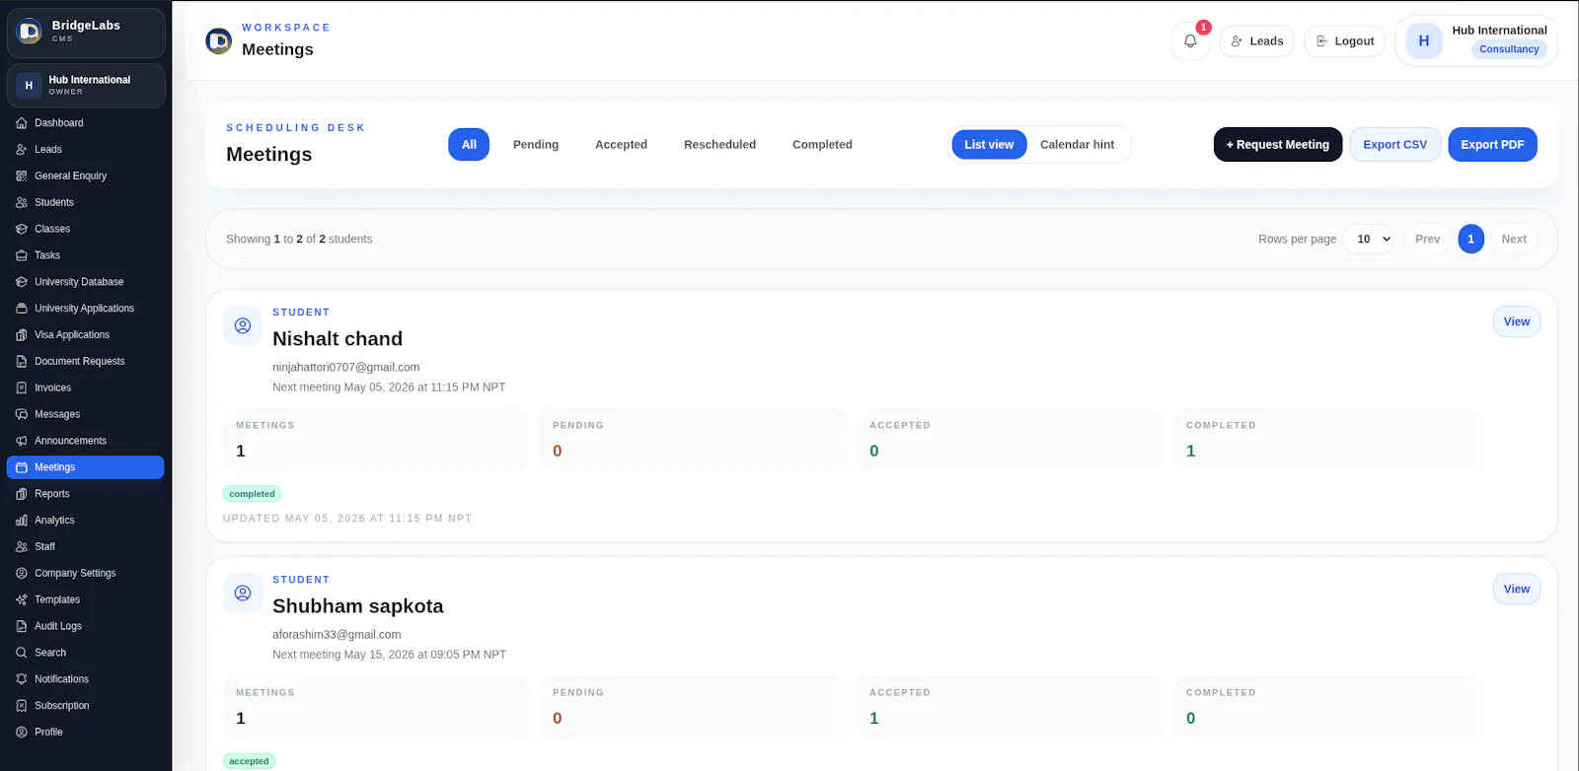Click the notification bell in header
Viewport: 1579px width, 771px height.
point(1190,41)
